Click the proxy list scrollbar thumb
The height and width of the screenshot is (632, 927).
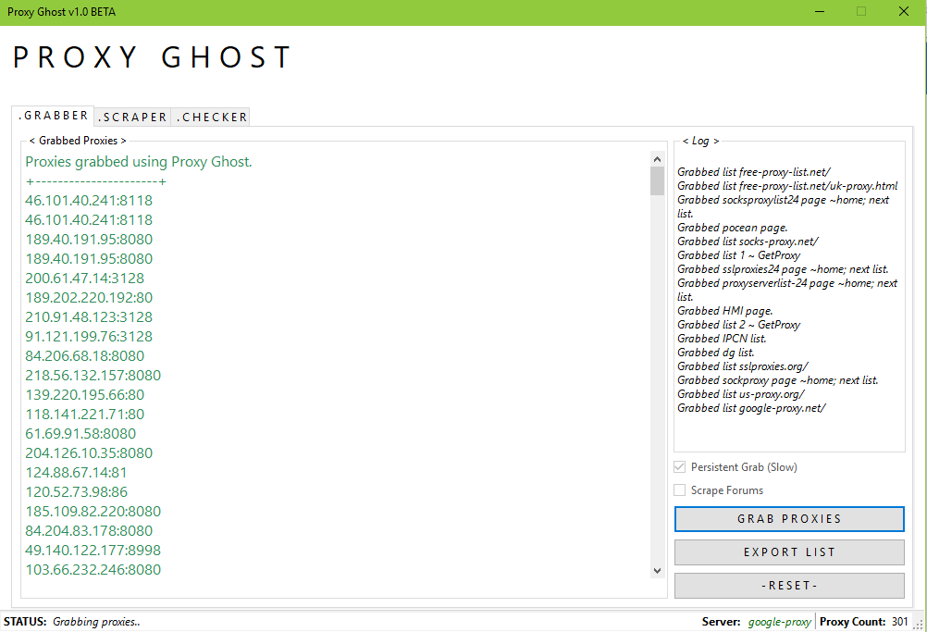658,180
